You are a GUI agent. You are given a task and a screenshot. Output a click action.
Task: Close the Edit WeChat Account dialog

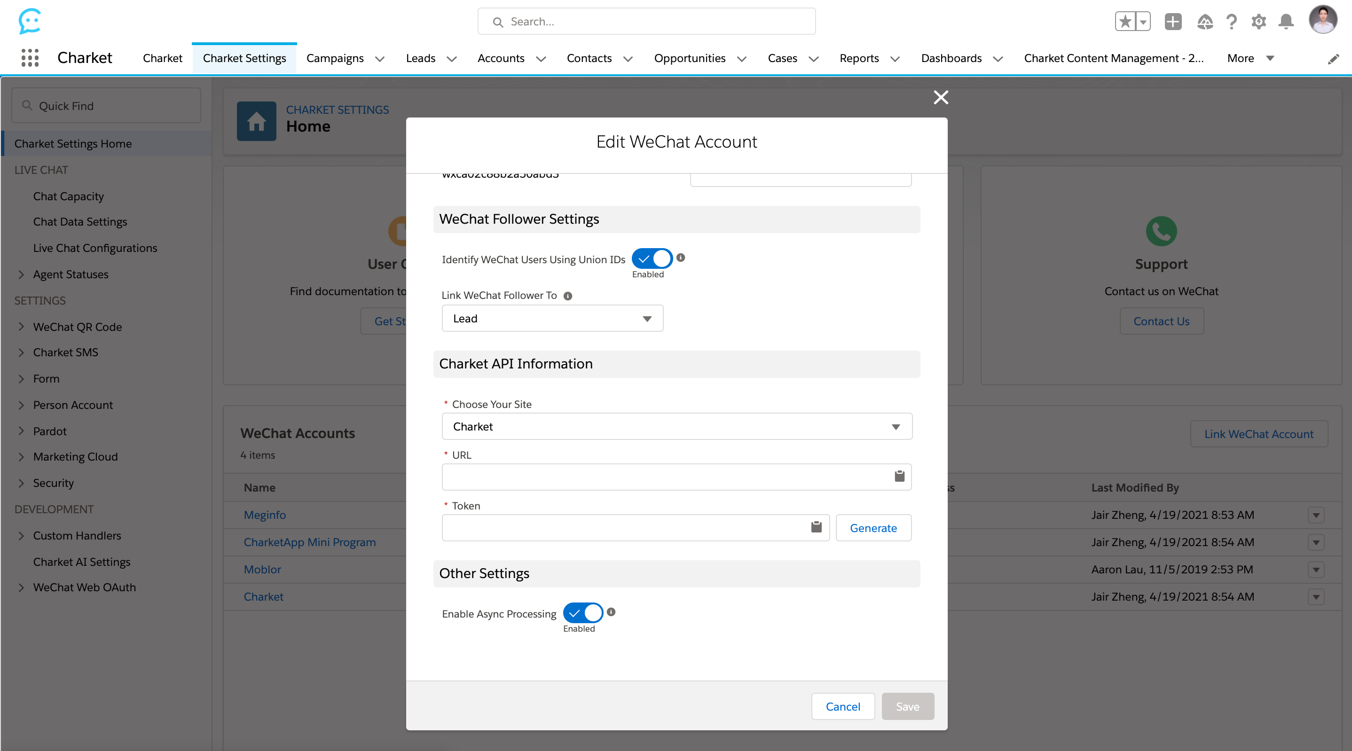[941, 97]
